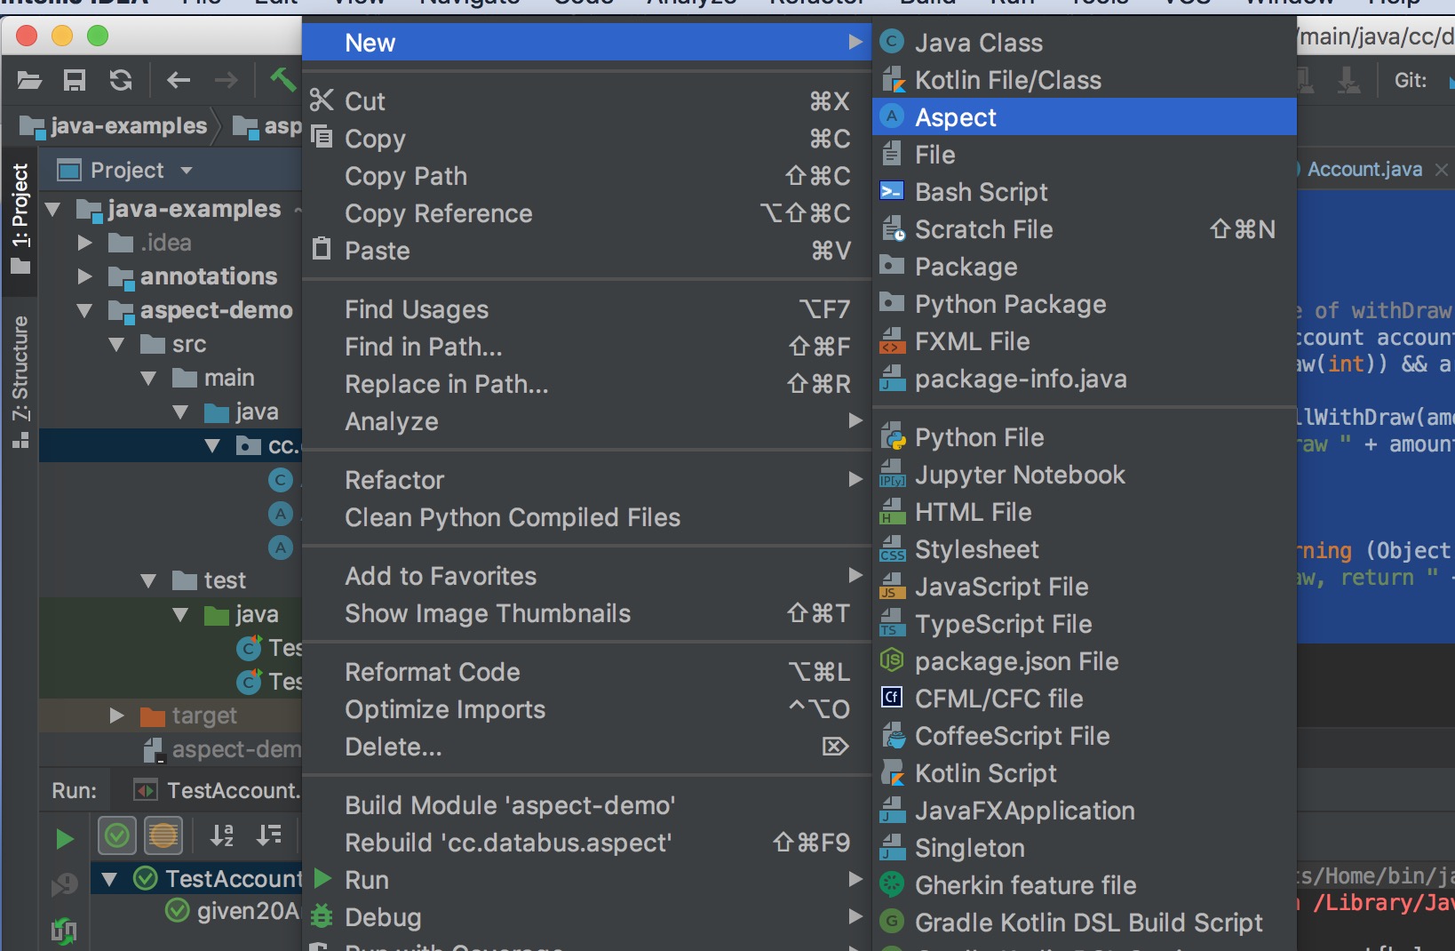Switch to the Account.java editor tab
The height and width of the screenshot is (951, 1455).
point(1364,169)
